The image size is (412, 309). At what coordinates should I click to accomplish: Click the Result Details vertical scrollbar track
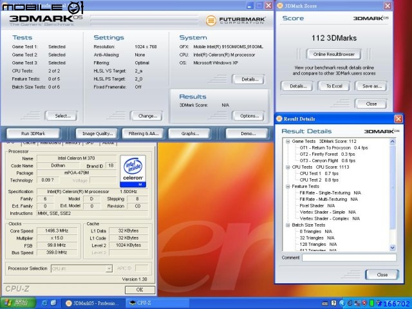392,194
